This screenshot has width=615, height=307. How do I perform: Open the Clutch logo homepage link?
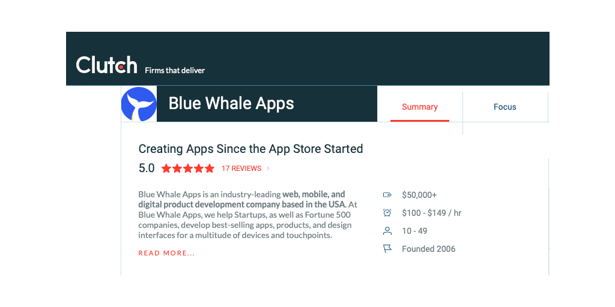click(x=106, y=65)
